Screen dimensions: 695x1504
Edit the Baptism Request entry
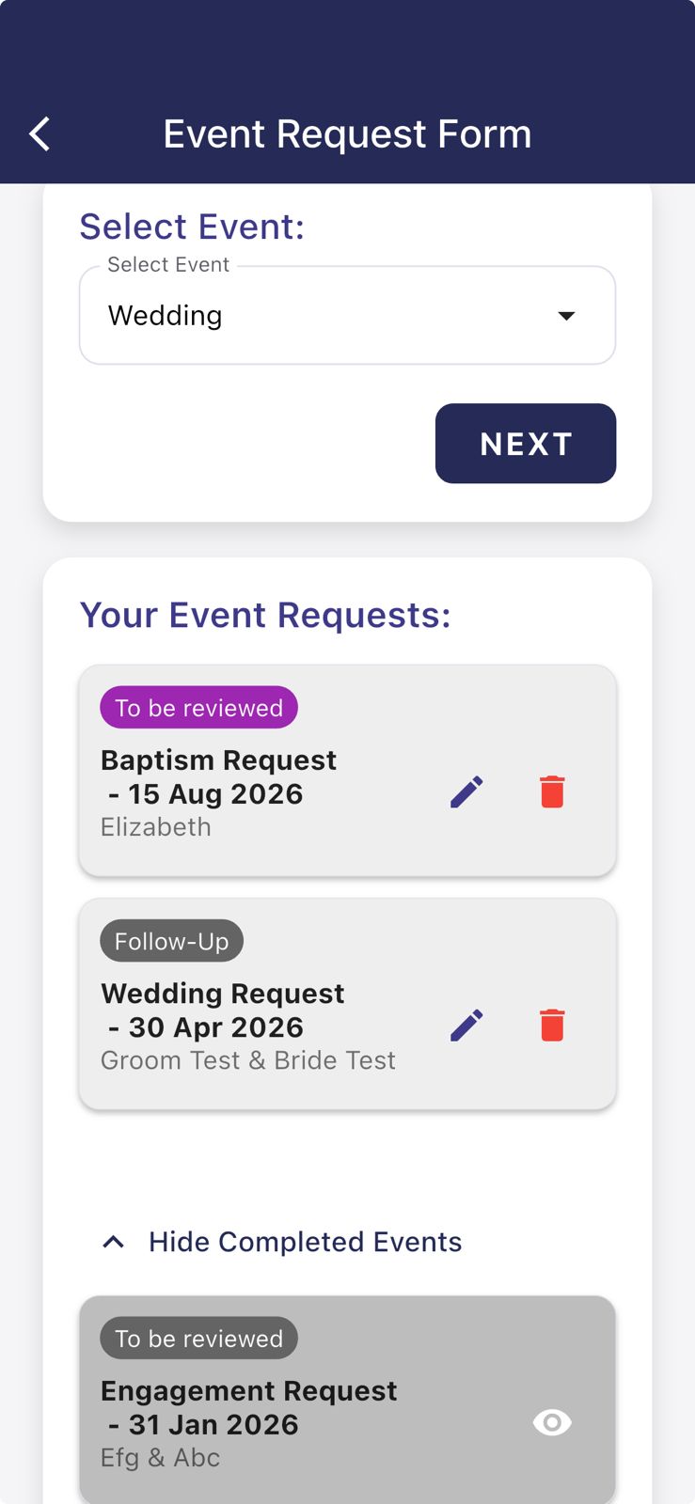(x=466, y=792)
